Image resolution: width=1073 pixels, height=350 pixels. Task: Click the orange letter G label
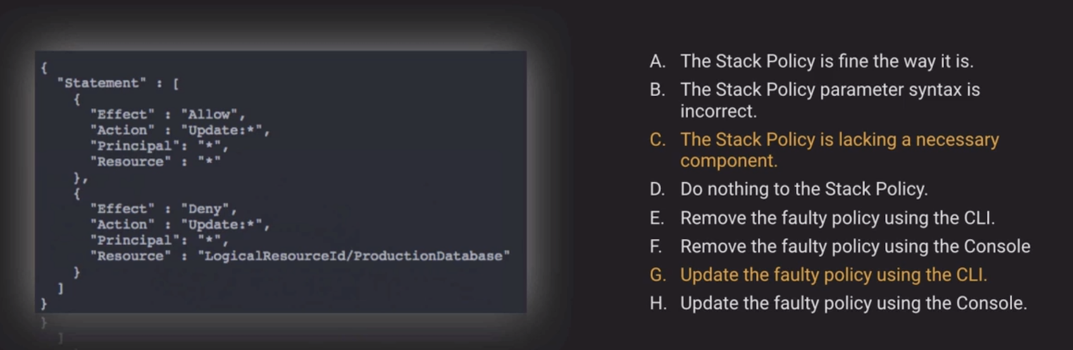(x=658, y=275)
